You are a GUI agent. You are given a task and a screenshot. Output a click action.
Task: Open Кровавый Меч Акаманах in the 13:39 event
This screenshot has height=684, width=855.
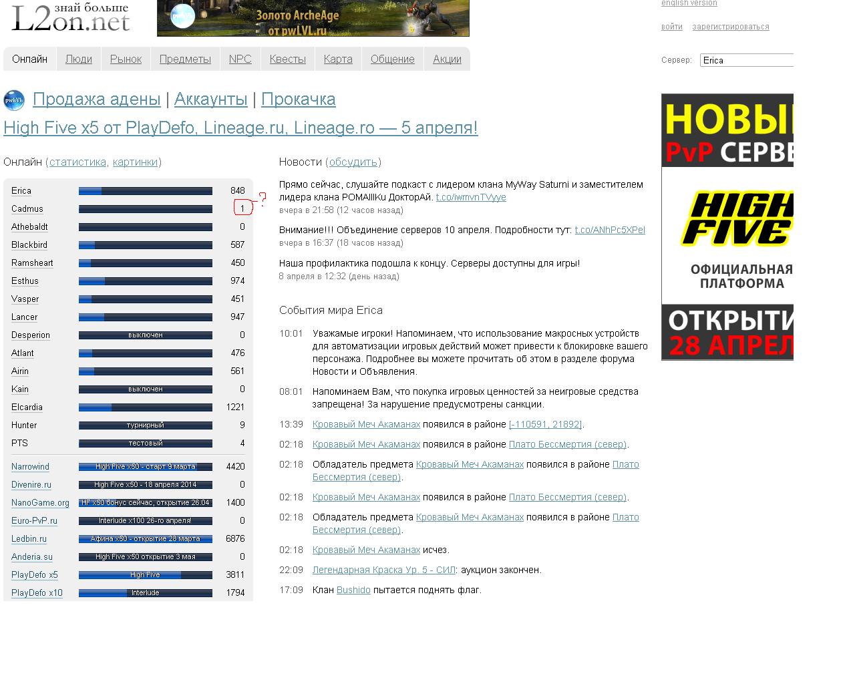point(366,425)
